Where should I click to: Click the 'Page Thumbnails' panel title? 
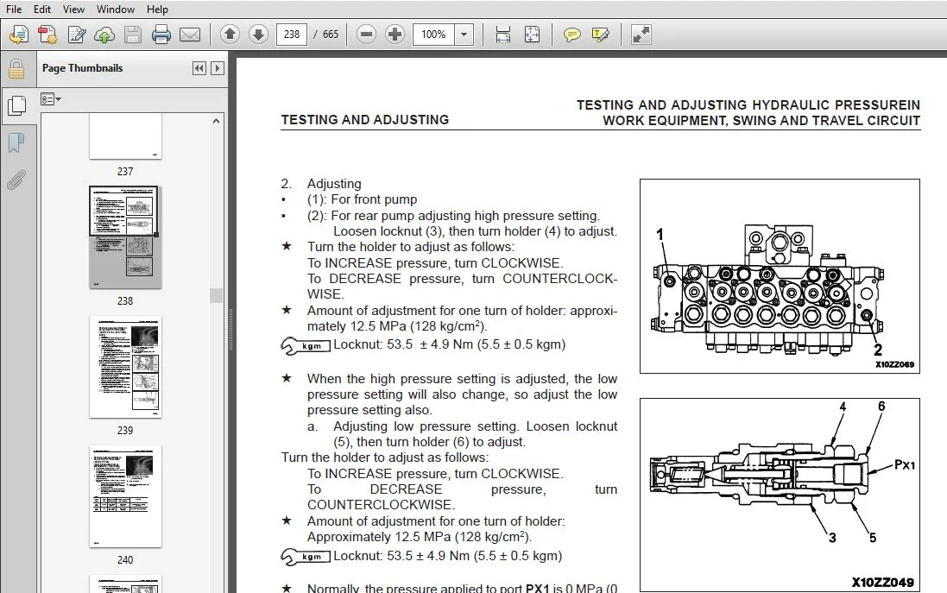pos(82,68)
